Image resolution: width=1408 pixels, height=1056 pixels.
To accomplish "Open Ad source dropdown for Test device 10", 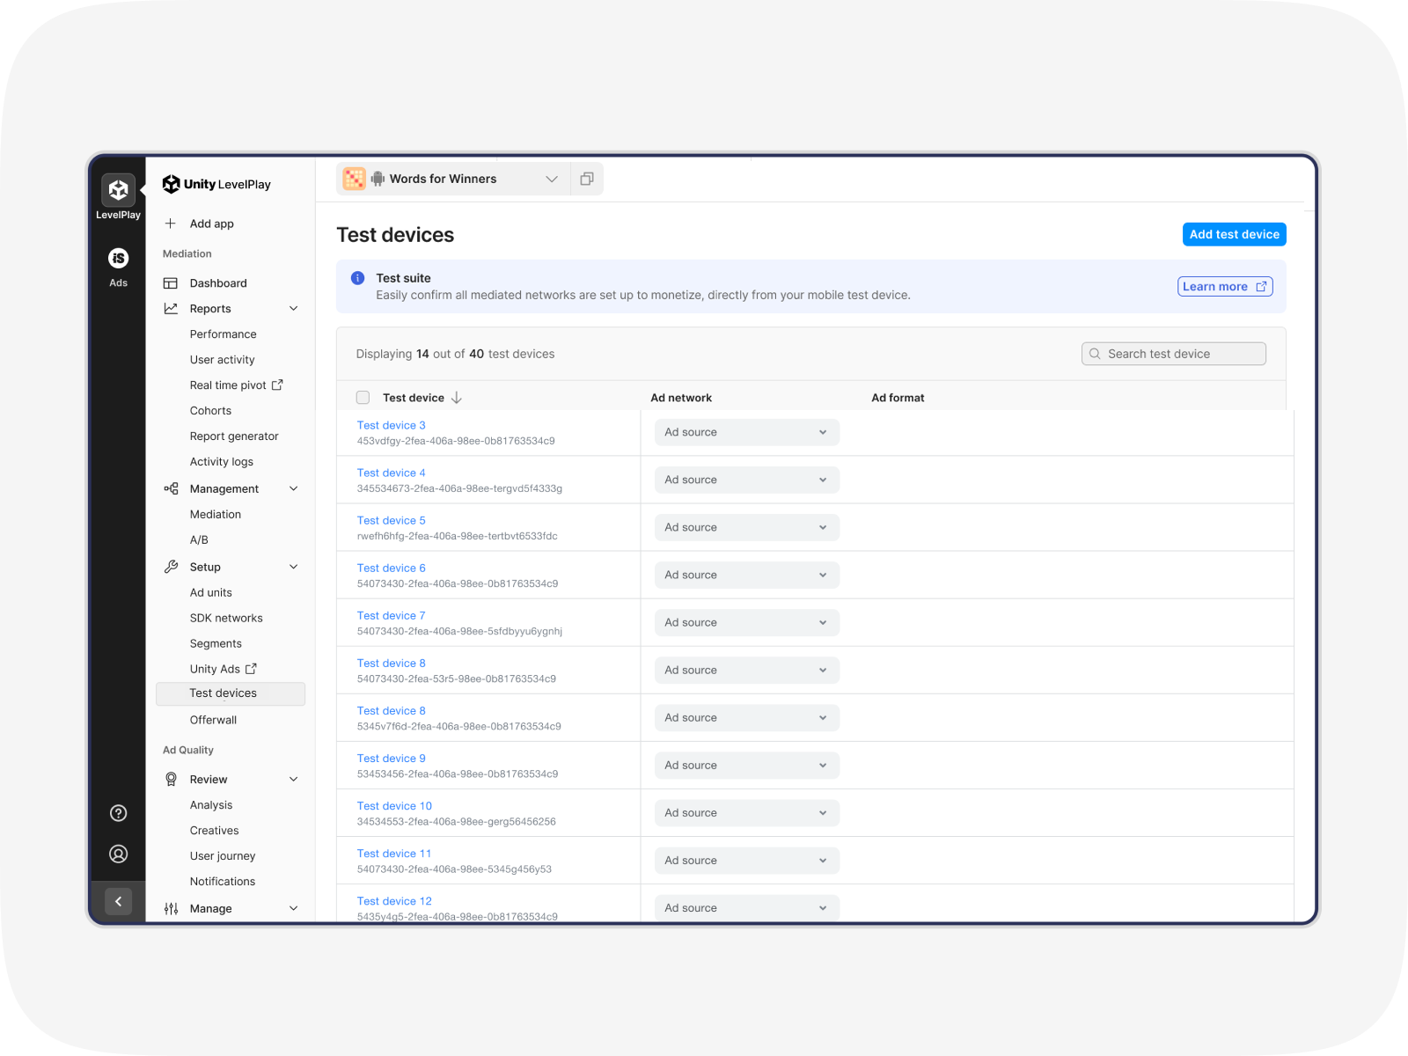I will pos(746,813).
